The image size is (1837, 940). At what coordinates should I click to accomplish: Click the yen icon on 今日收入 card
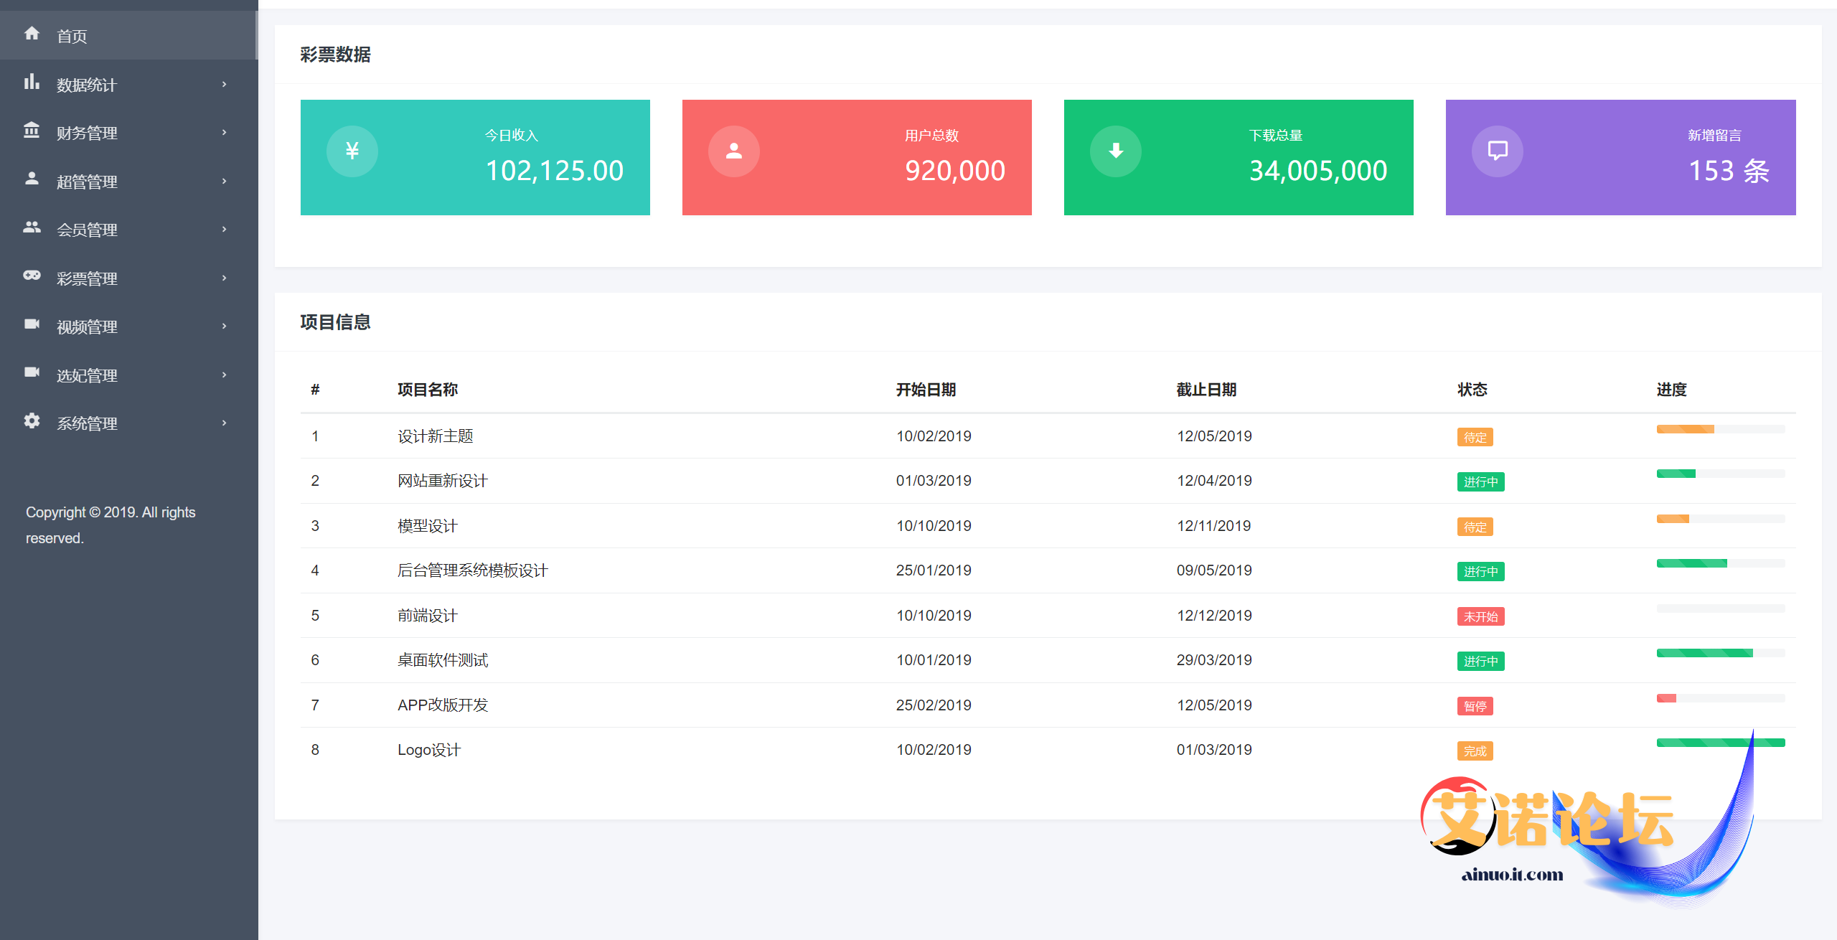352,151
